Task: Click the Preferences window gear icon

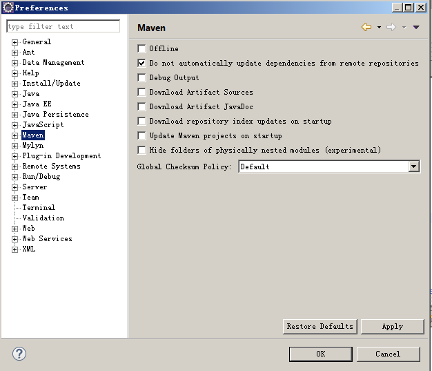Action: pos(8,8)
